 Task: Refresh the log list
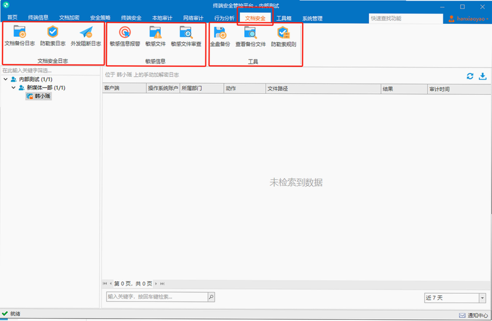470,76
